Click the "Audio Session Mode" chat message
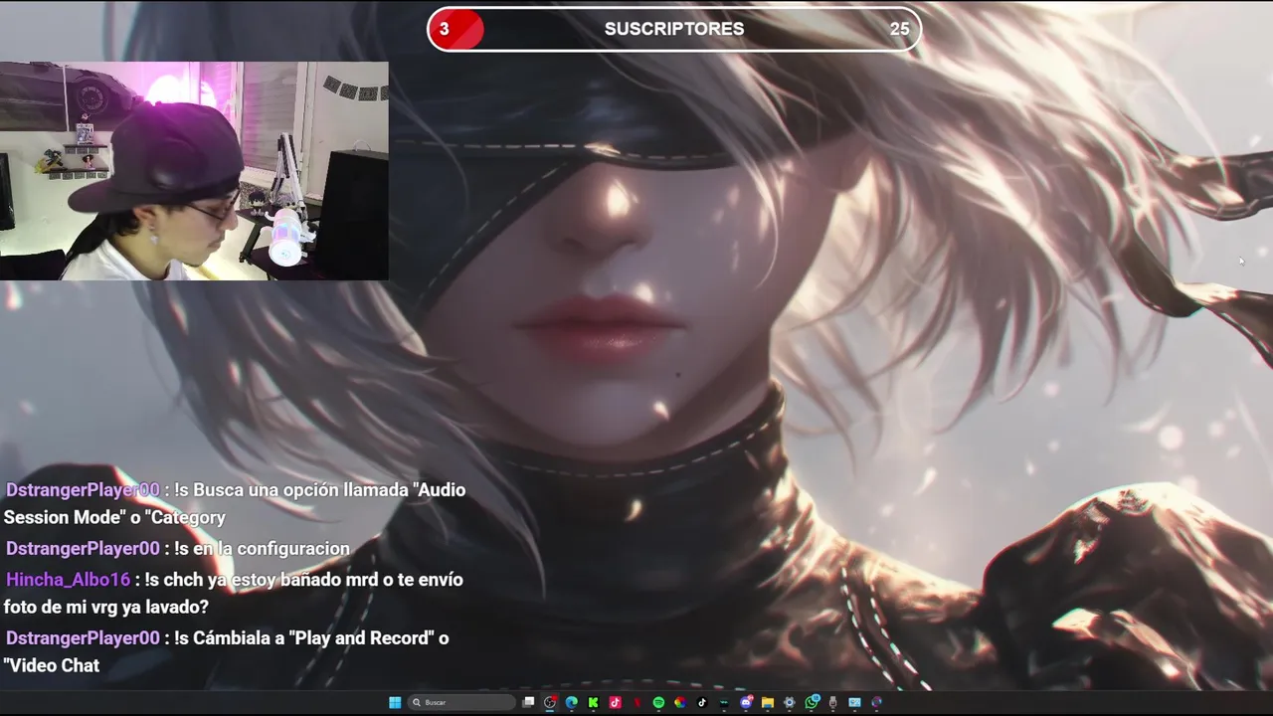Image resolution: width=1273 pixels, height=716 pixels. [x=235, y=503]
